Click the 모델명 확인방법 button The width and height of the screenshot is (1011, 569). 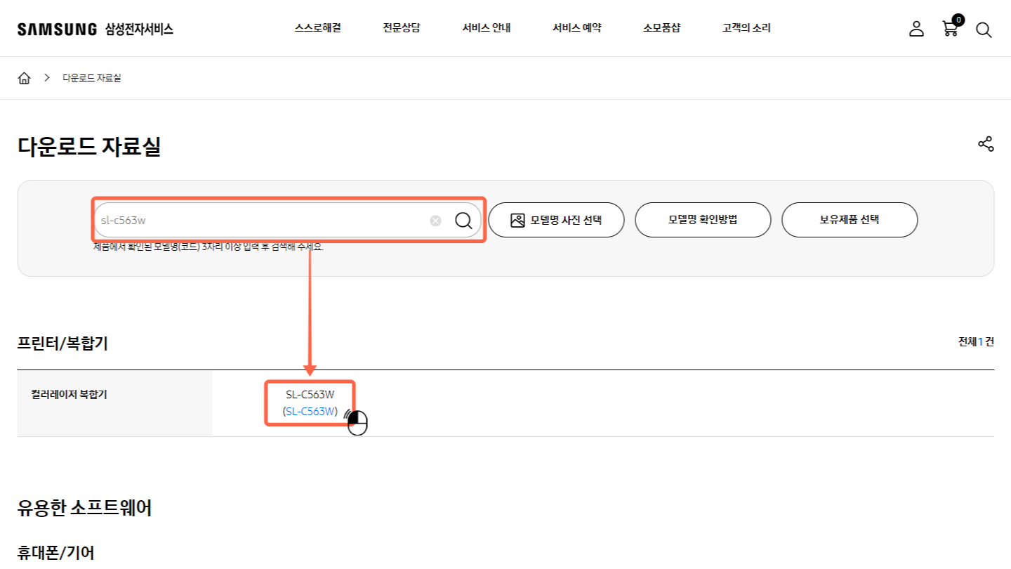coord(703,220)
